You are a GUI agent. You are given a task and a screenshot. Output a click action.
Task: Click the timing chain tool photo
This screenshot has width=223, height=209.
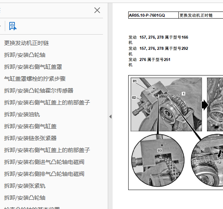(166, 104)
